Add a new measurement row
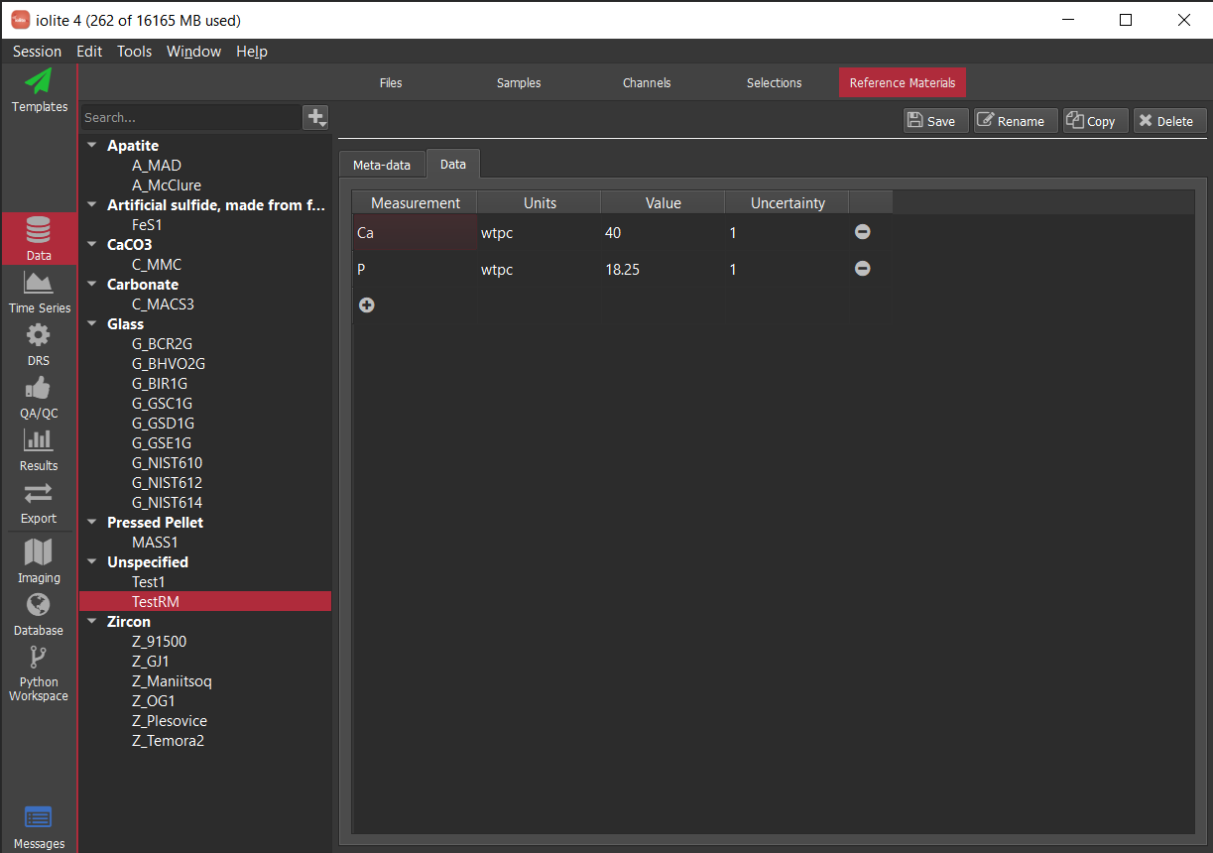Screen dimensions: 1213x853 point(367,305)
